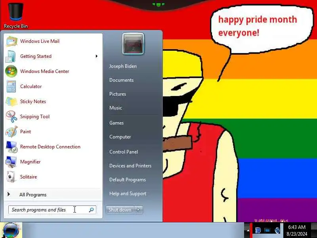This screenshot has width=317, height=238.
Task: Launch Windows Media Center text entry
Action: click(x=45, y=71)
